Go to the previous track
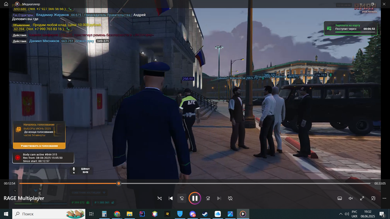Screen dimensions: 390x219 [x=171, y=198]
